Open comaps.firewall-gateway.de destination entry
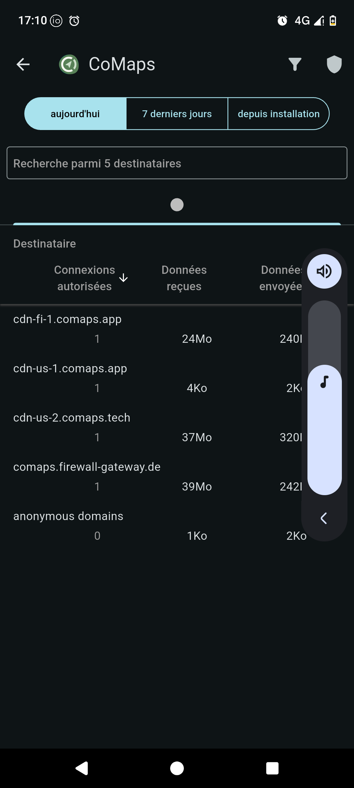 tap(87, 467)
